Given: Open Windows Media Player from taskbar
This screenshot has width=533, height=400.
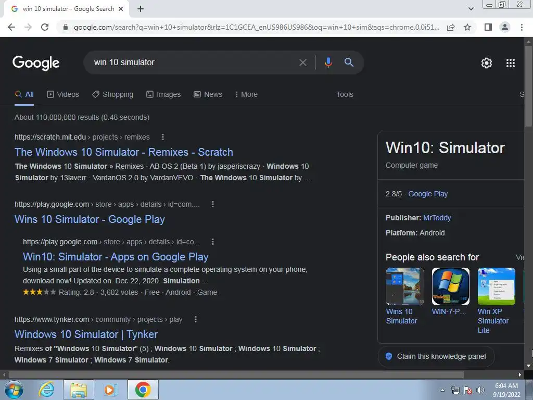Looking at the screenshot, I should [110, 390].
